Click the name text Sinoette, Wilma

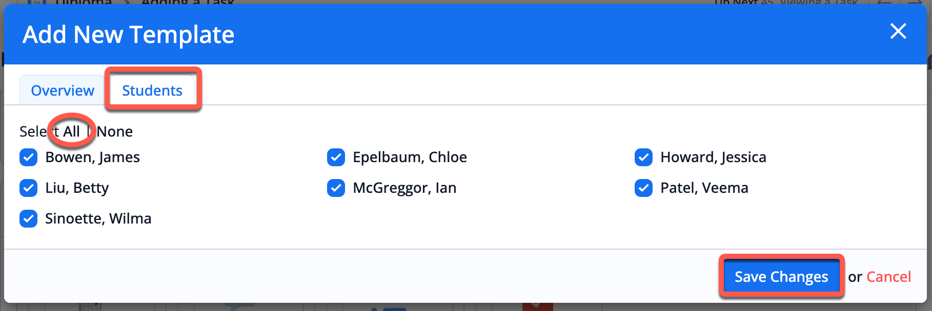tap(98, 219)
